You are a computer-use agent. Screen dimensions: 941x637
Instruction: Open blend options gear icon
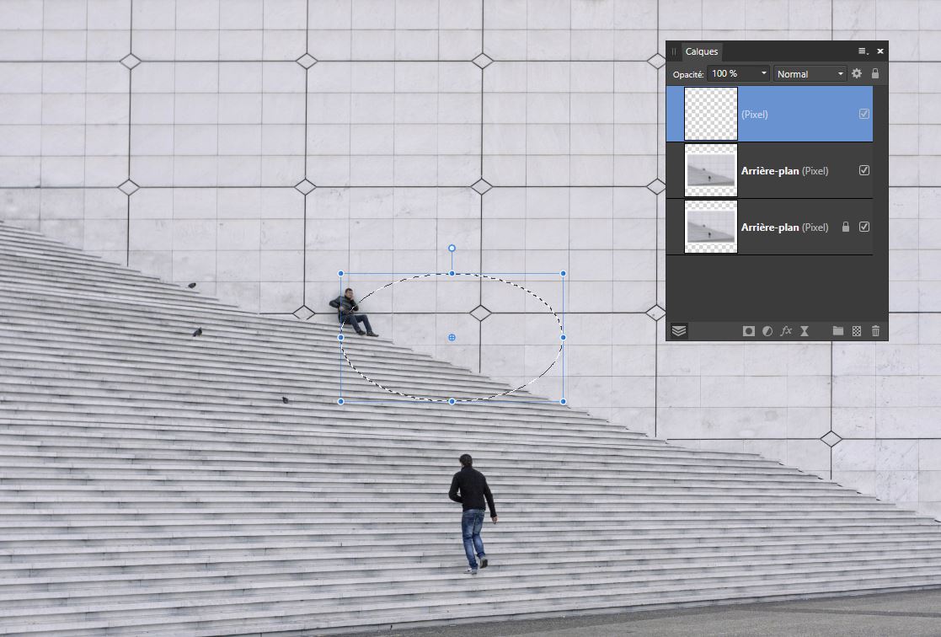857,73
